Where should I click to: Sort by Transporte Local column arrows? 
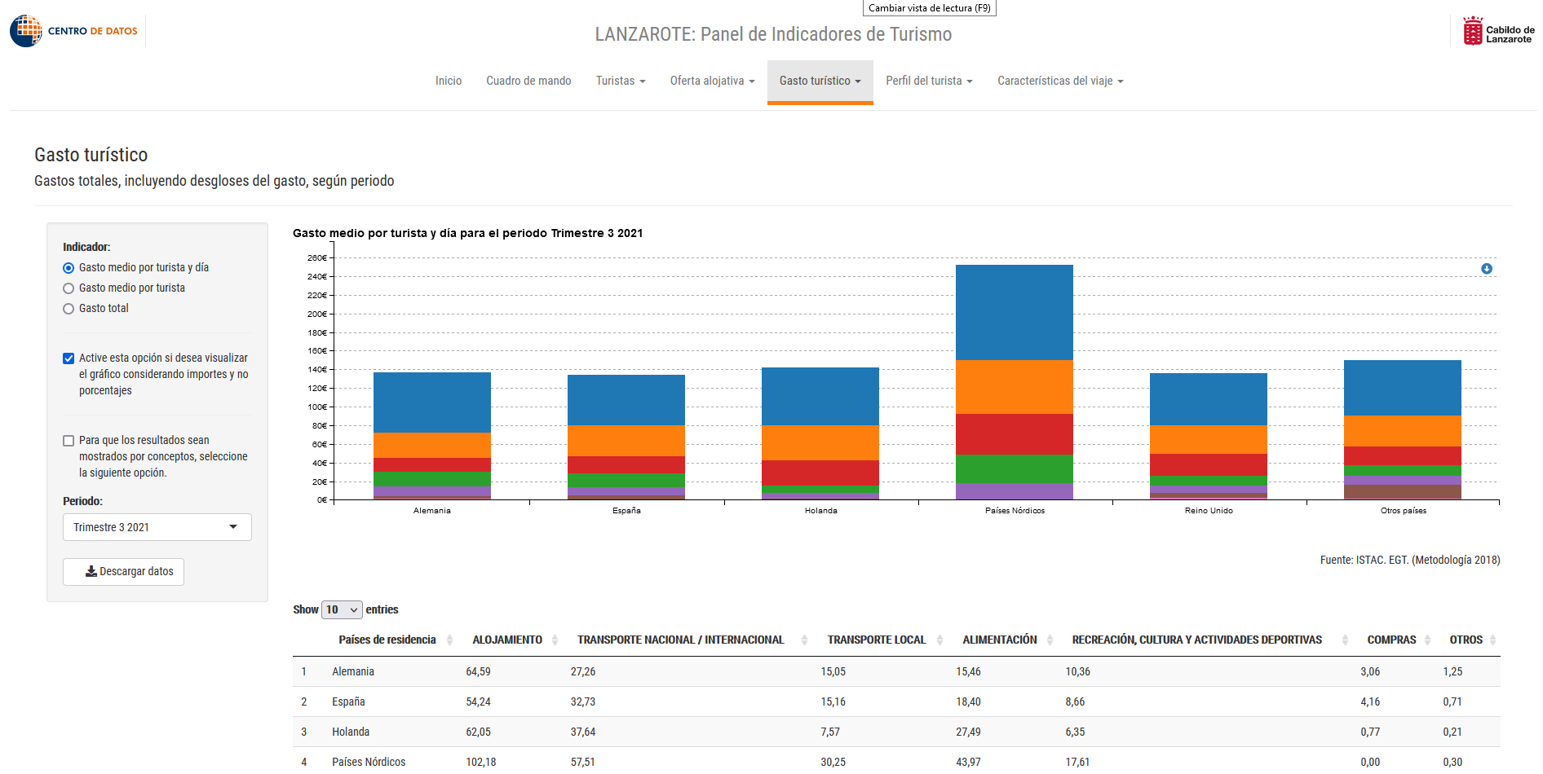pyautogui.click(x=940, y=640)
